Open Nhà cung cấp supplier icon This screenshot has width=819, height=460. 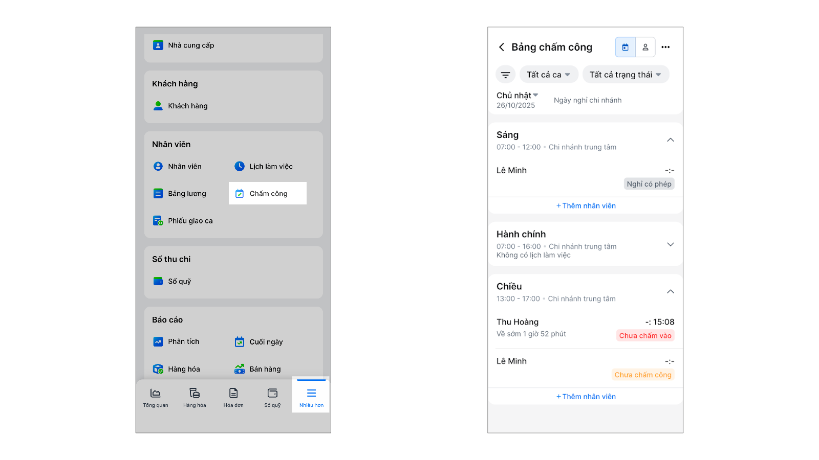pyautogui.click(x=158, y=45)
